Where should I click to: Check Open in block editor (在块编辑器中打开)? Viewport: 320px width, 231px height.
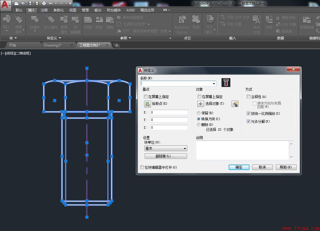pyautogui.click(x=142, y=167)
